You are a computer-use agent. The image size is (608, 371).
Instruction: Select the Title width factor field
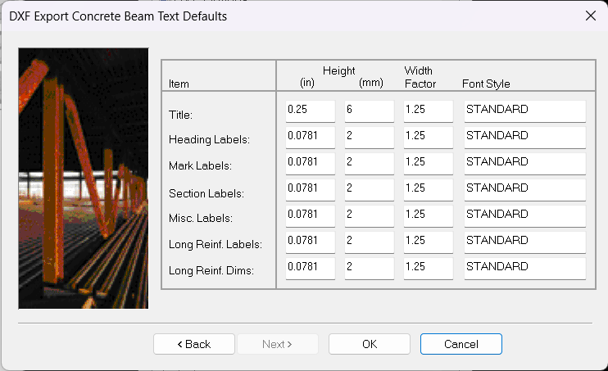pos(428,110)
